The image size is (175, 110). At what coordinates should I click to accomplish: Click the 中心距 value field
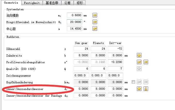(x=74, y=29)
